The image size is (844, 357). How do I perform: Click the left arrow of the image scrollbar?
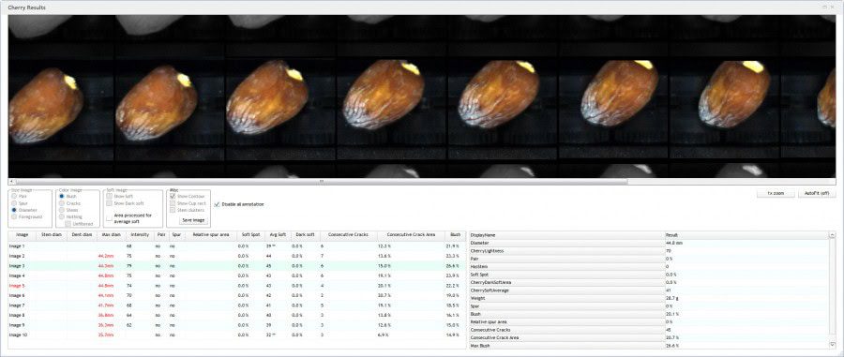[12, 181]
